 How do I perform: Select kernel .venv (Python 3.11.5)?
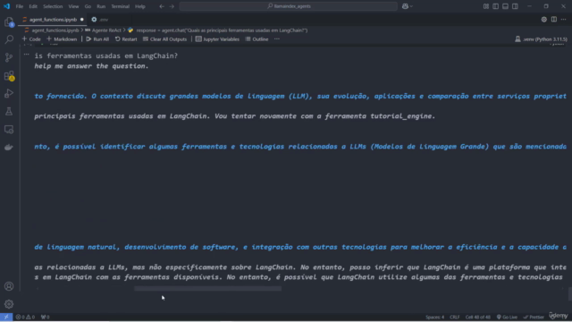point(541,39)
